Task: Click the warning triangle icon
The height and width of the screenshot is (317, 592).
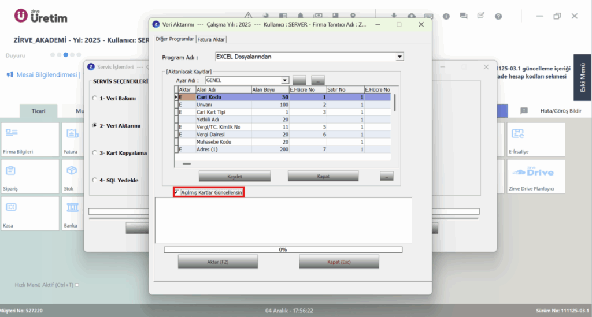Action: point(248,15)
